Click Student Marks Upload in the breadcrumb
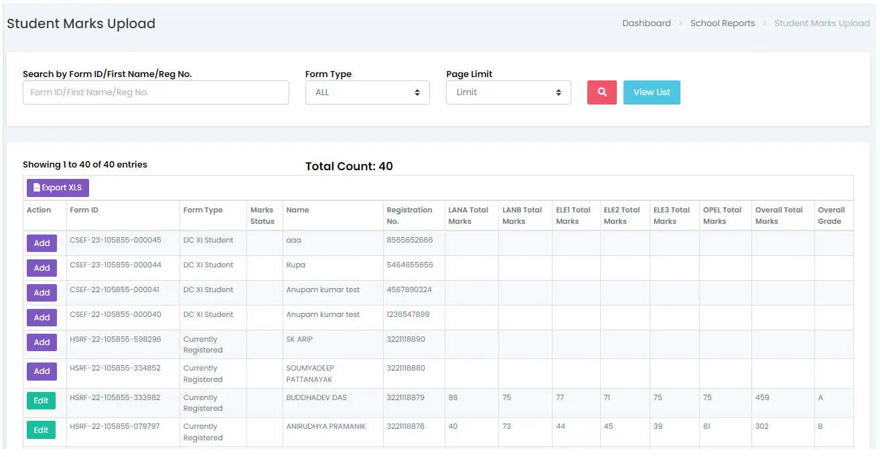This screenshot has height=457, width=880. click(822, 23)
